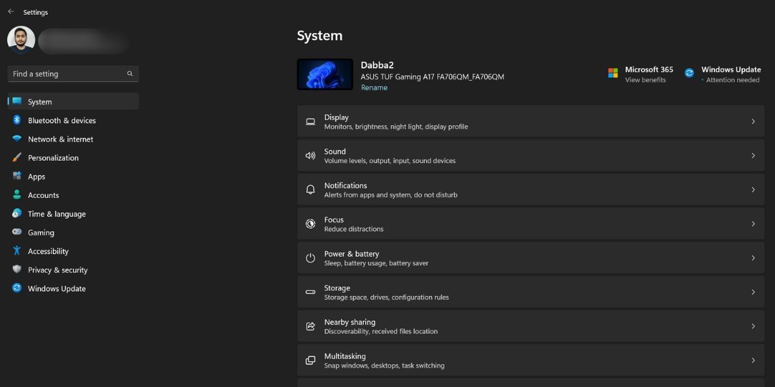Open Storage settings via its chevron

coord(753,292)
